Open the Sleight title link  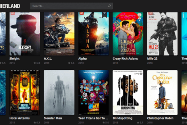[14, 59]
